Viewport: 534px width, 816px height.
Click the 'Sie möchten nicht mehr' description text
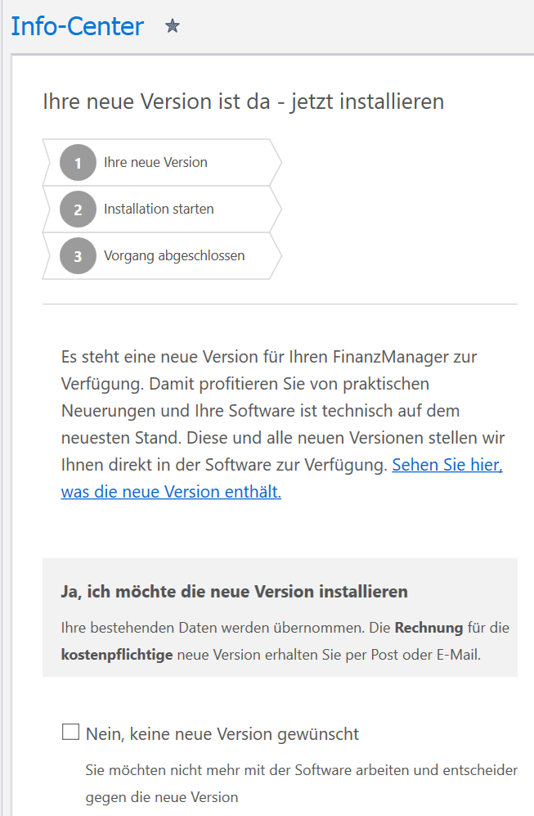(x=300, y=770)
